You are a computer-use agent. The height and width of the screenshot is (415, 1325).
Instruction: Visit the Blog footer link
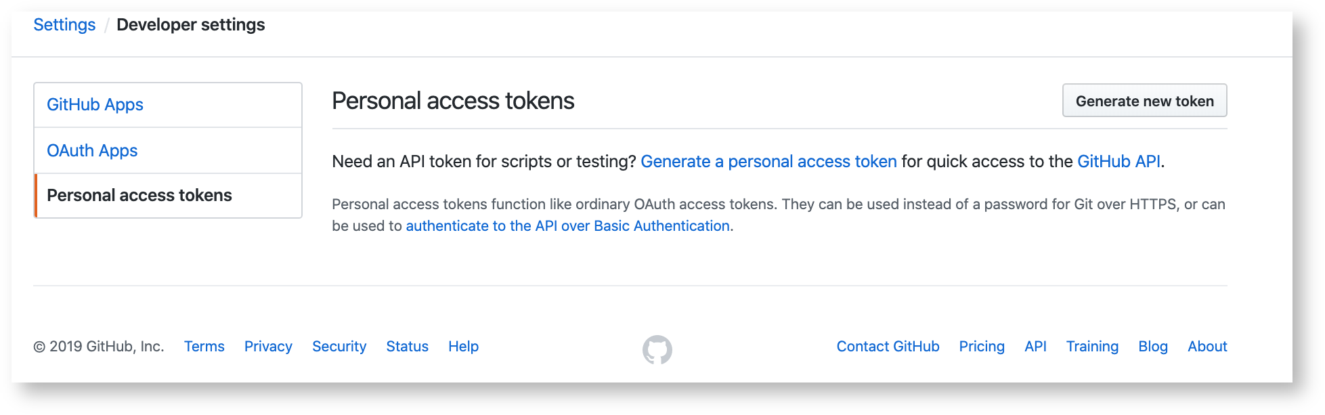coord(1153,347)
